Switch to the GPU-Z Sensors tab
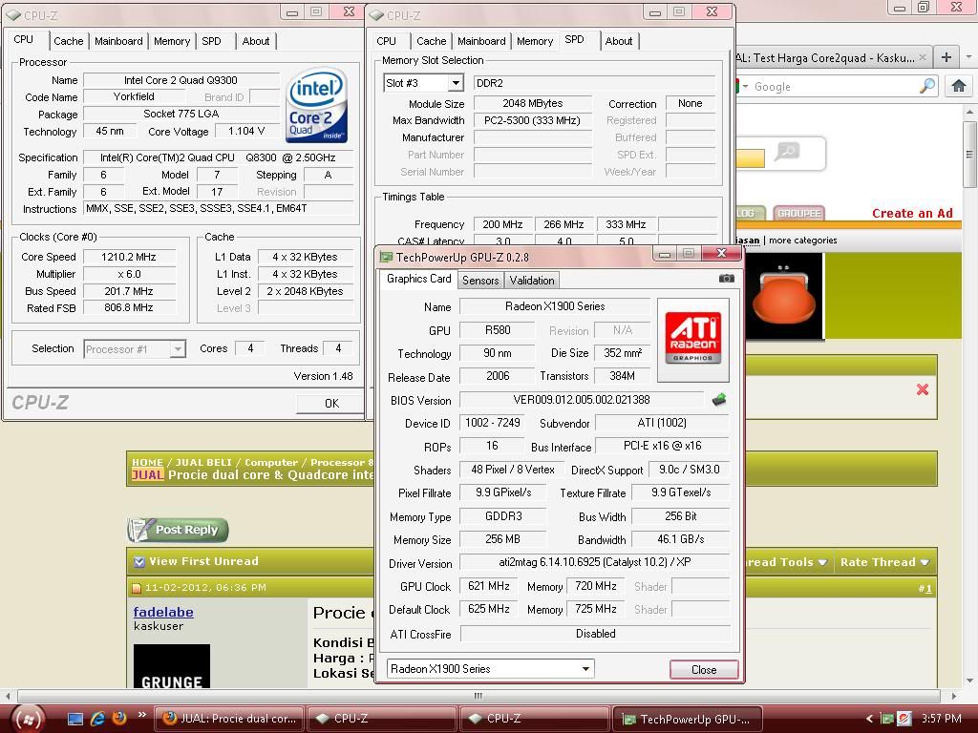 (480, 281)
